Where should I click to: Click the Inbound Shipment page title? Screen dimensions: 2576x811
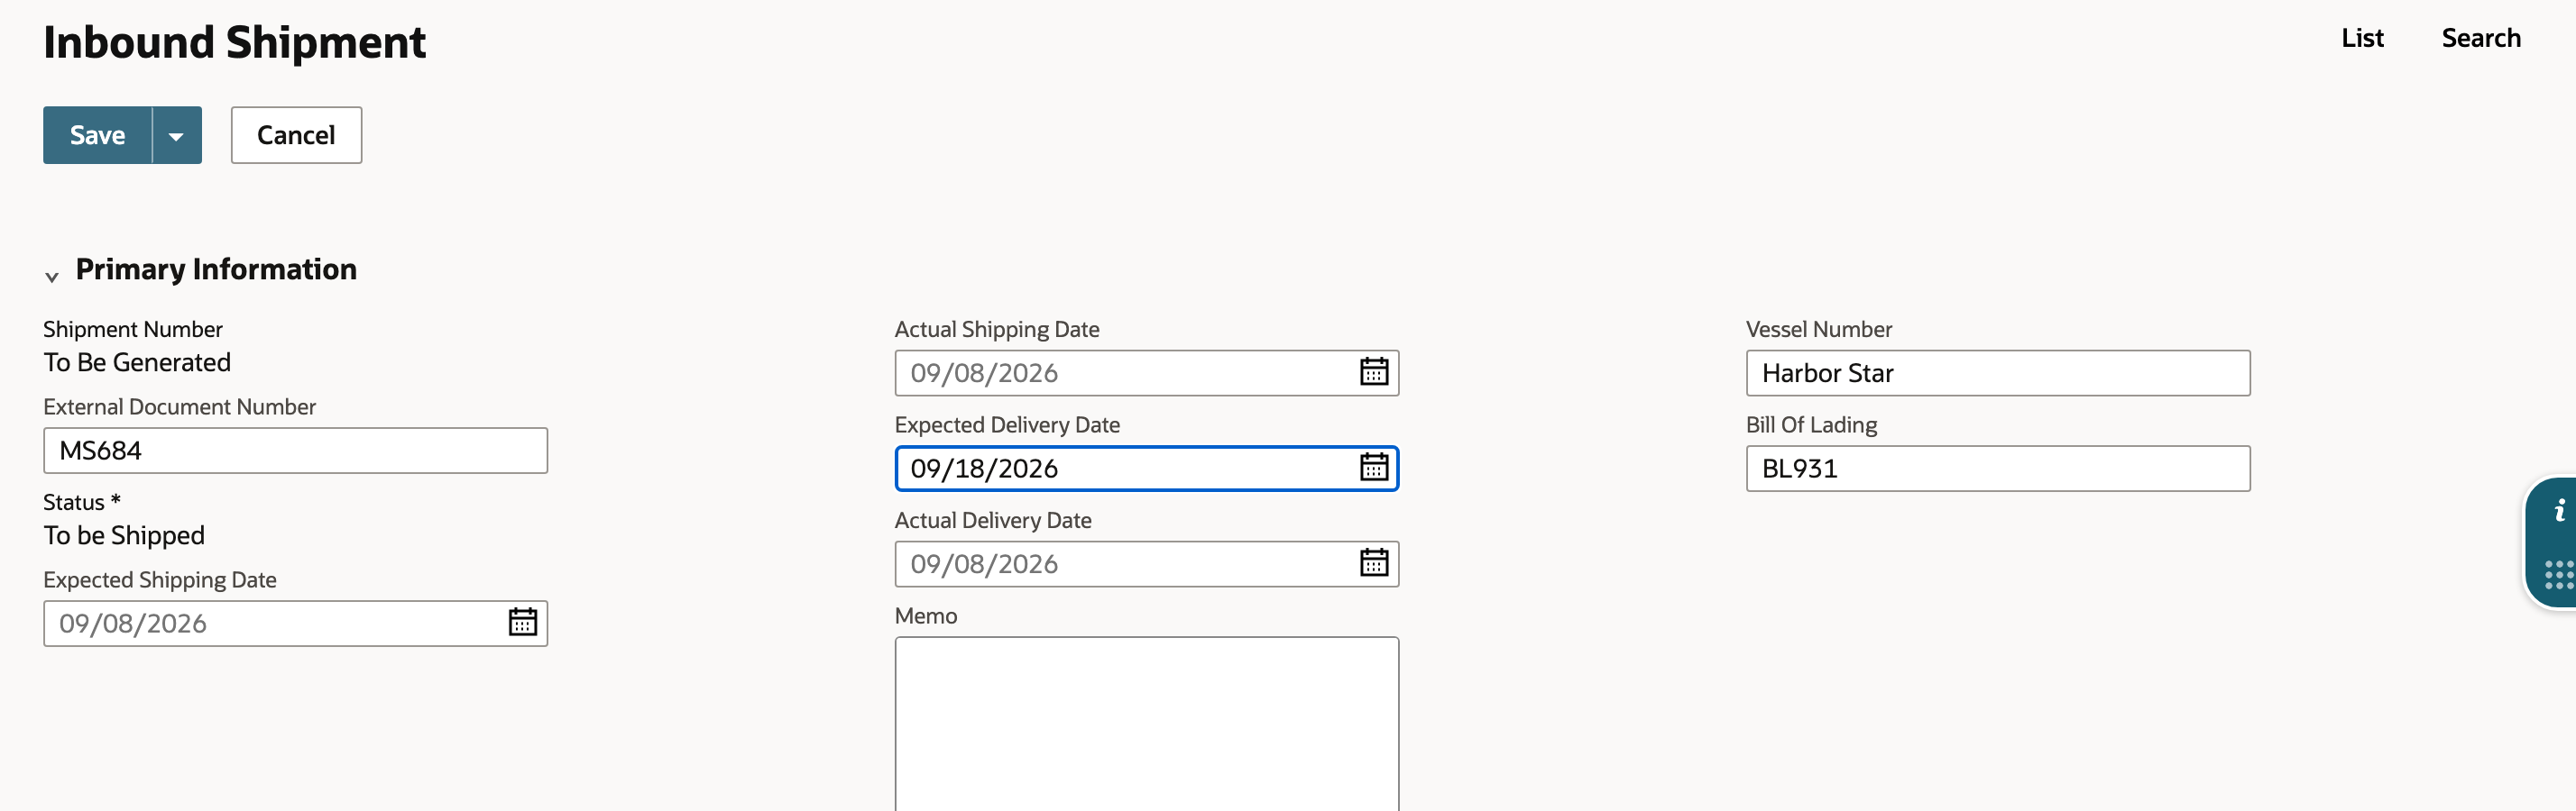pos(235,42)
